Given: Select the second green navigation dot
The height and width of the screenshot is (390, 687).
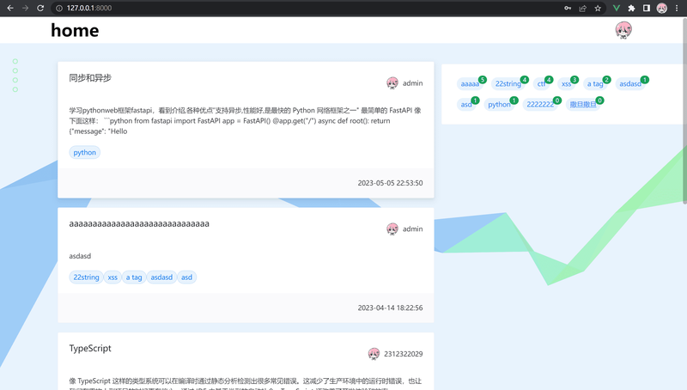Looking at the screenshot, I should tap(15, 70).
